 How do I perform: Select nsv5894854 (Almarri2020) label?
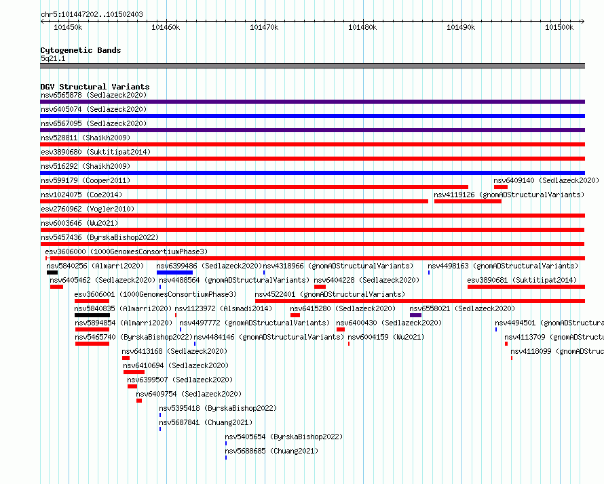(124, 323)
